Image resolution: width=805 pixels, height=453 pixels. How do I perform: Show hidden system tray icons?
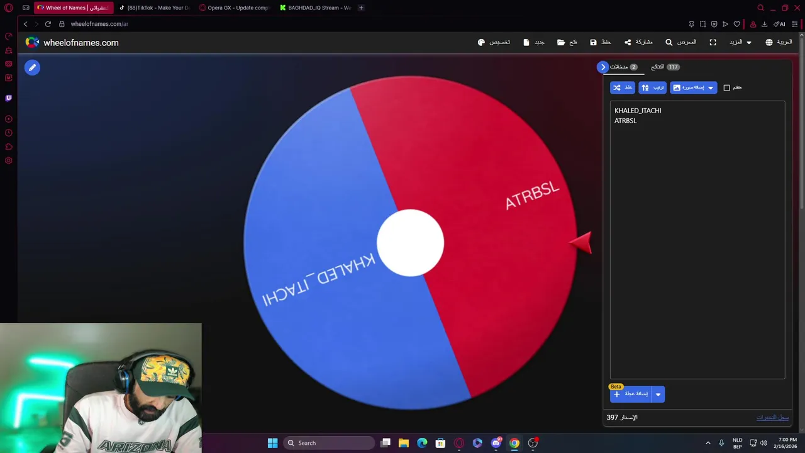pyautogui.click(x=708, y=443)
